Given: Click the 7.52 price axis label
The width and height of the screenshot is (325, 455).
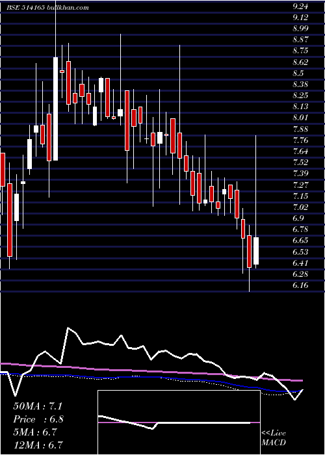Looking at the screenshot, I should point(300,162).
